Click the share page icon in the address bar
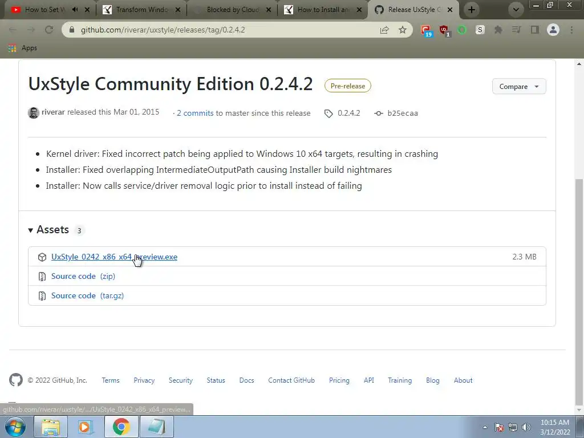This screenshot has width=584, height=438. pos(384,30)
